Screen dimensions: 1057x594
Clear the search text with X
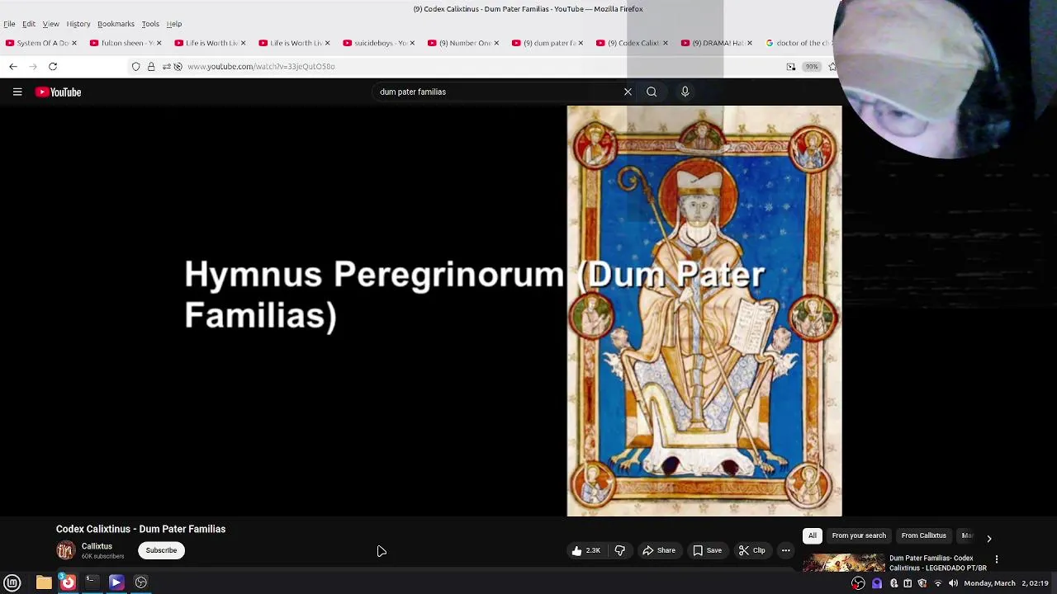pyautogui.click(x=628, y=92)
